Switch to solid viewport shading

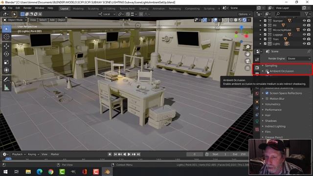(236, 20)
